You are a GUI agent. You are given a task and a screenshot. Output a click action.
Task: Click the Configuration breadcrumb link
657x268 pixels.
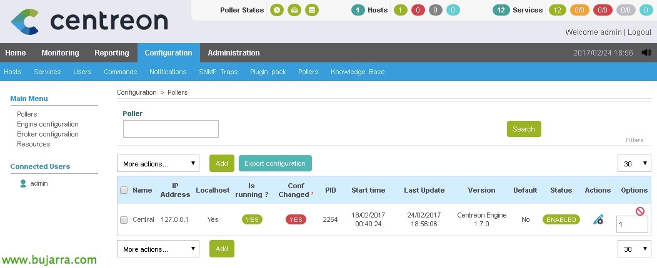tap(136, 92)
